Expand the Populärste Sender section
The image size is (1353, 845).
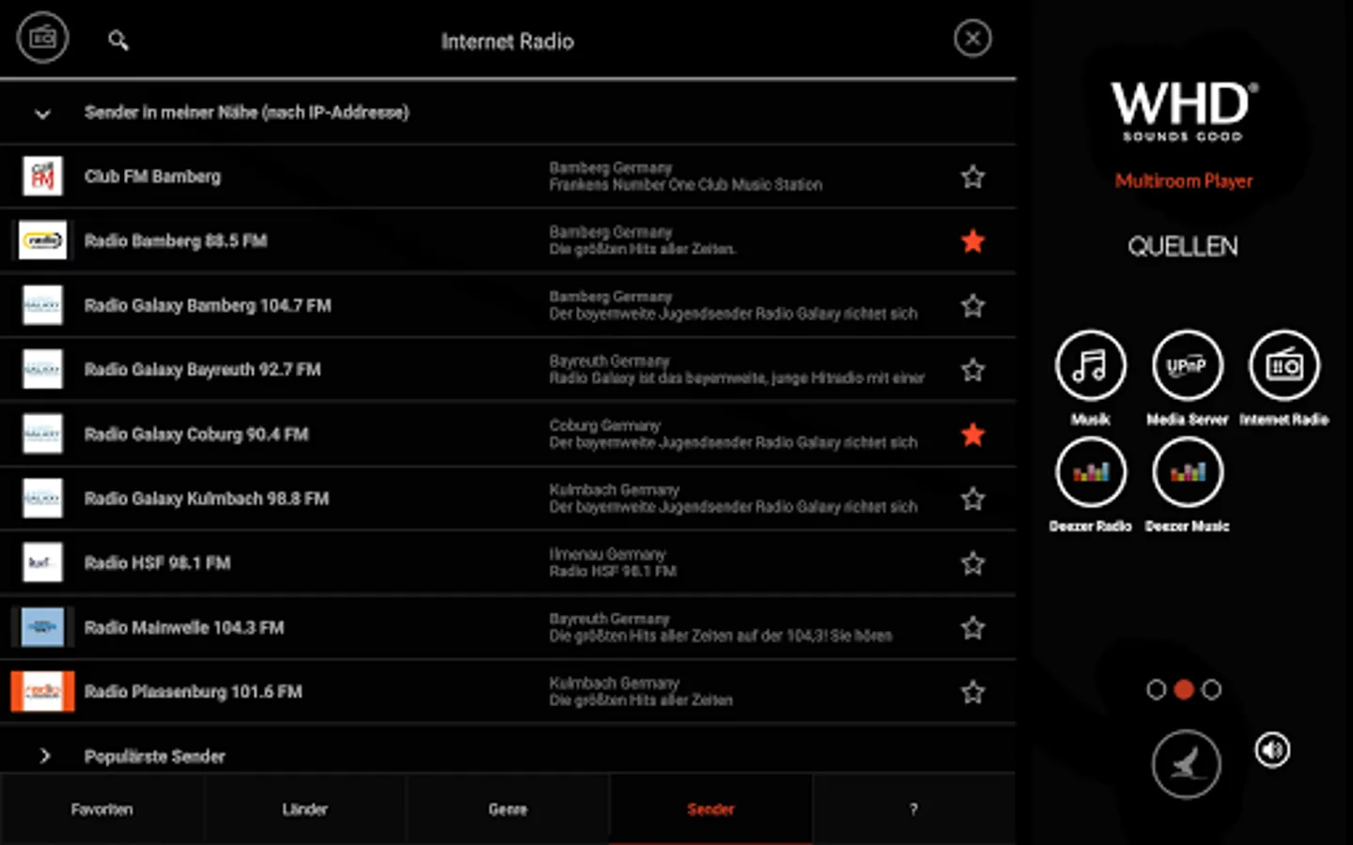pos(44,756)
